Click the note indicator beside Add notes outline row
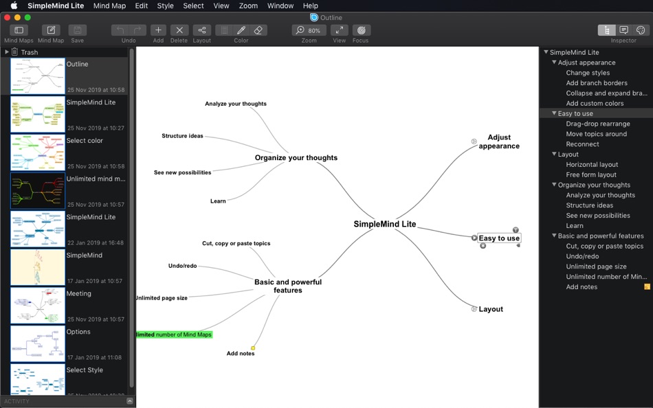This screenshot has height=408, width=653. point(647,286)
